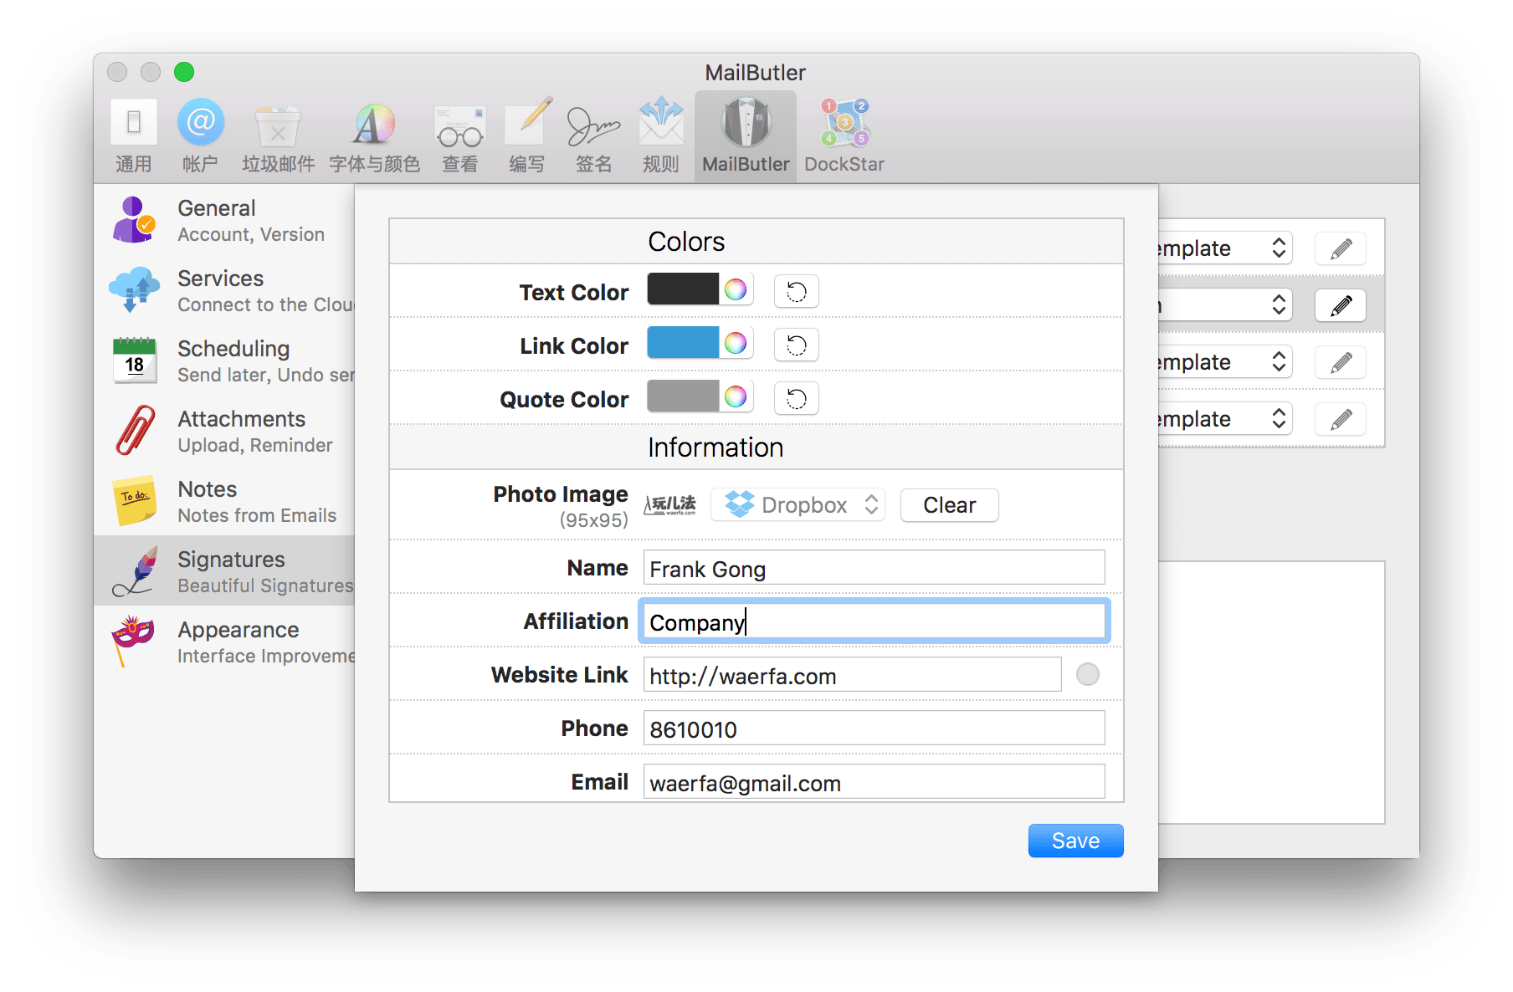The image size is (1513, 992).
Task: Open color wheel picker for Link Color
Action: pyautogui.click(x=736, y=343)
